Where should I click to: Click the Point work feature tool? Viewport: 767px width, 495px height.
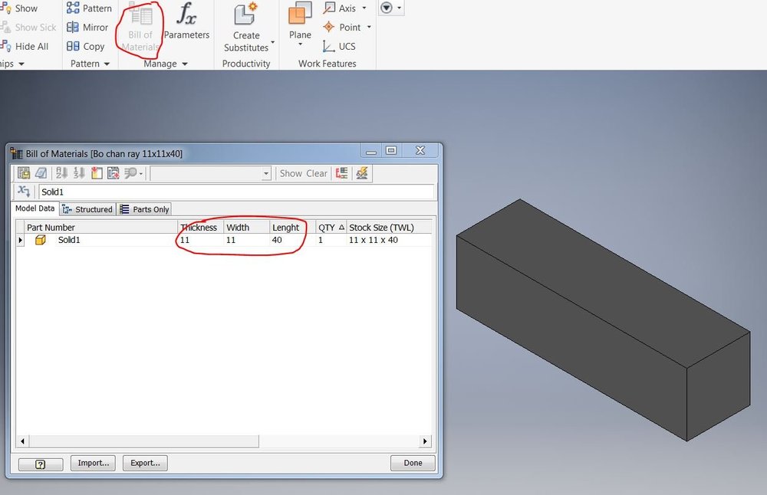[342, 28]
